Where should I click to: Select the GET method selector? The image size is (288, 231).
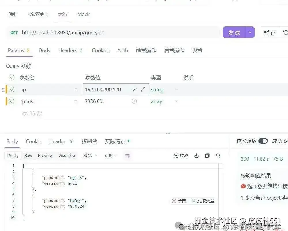pos(14,33)
